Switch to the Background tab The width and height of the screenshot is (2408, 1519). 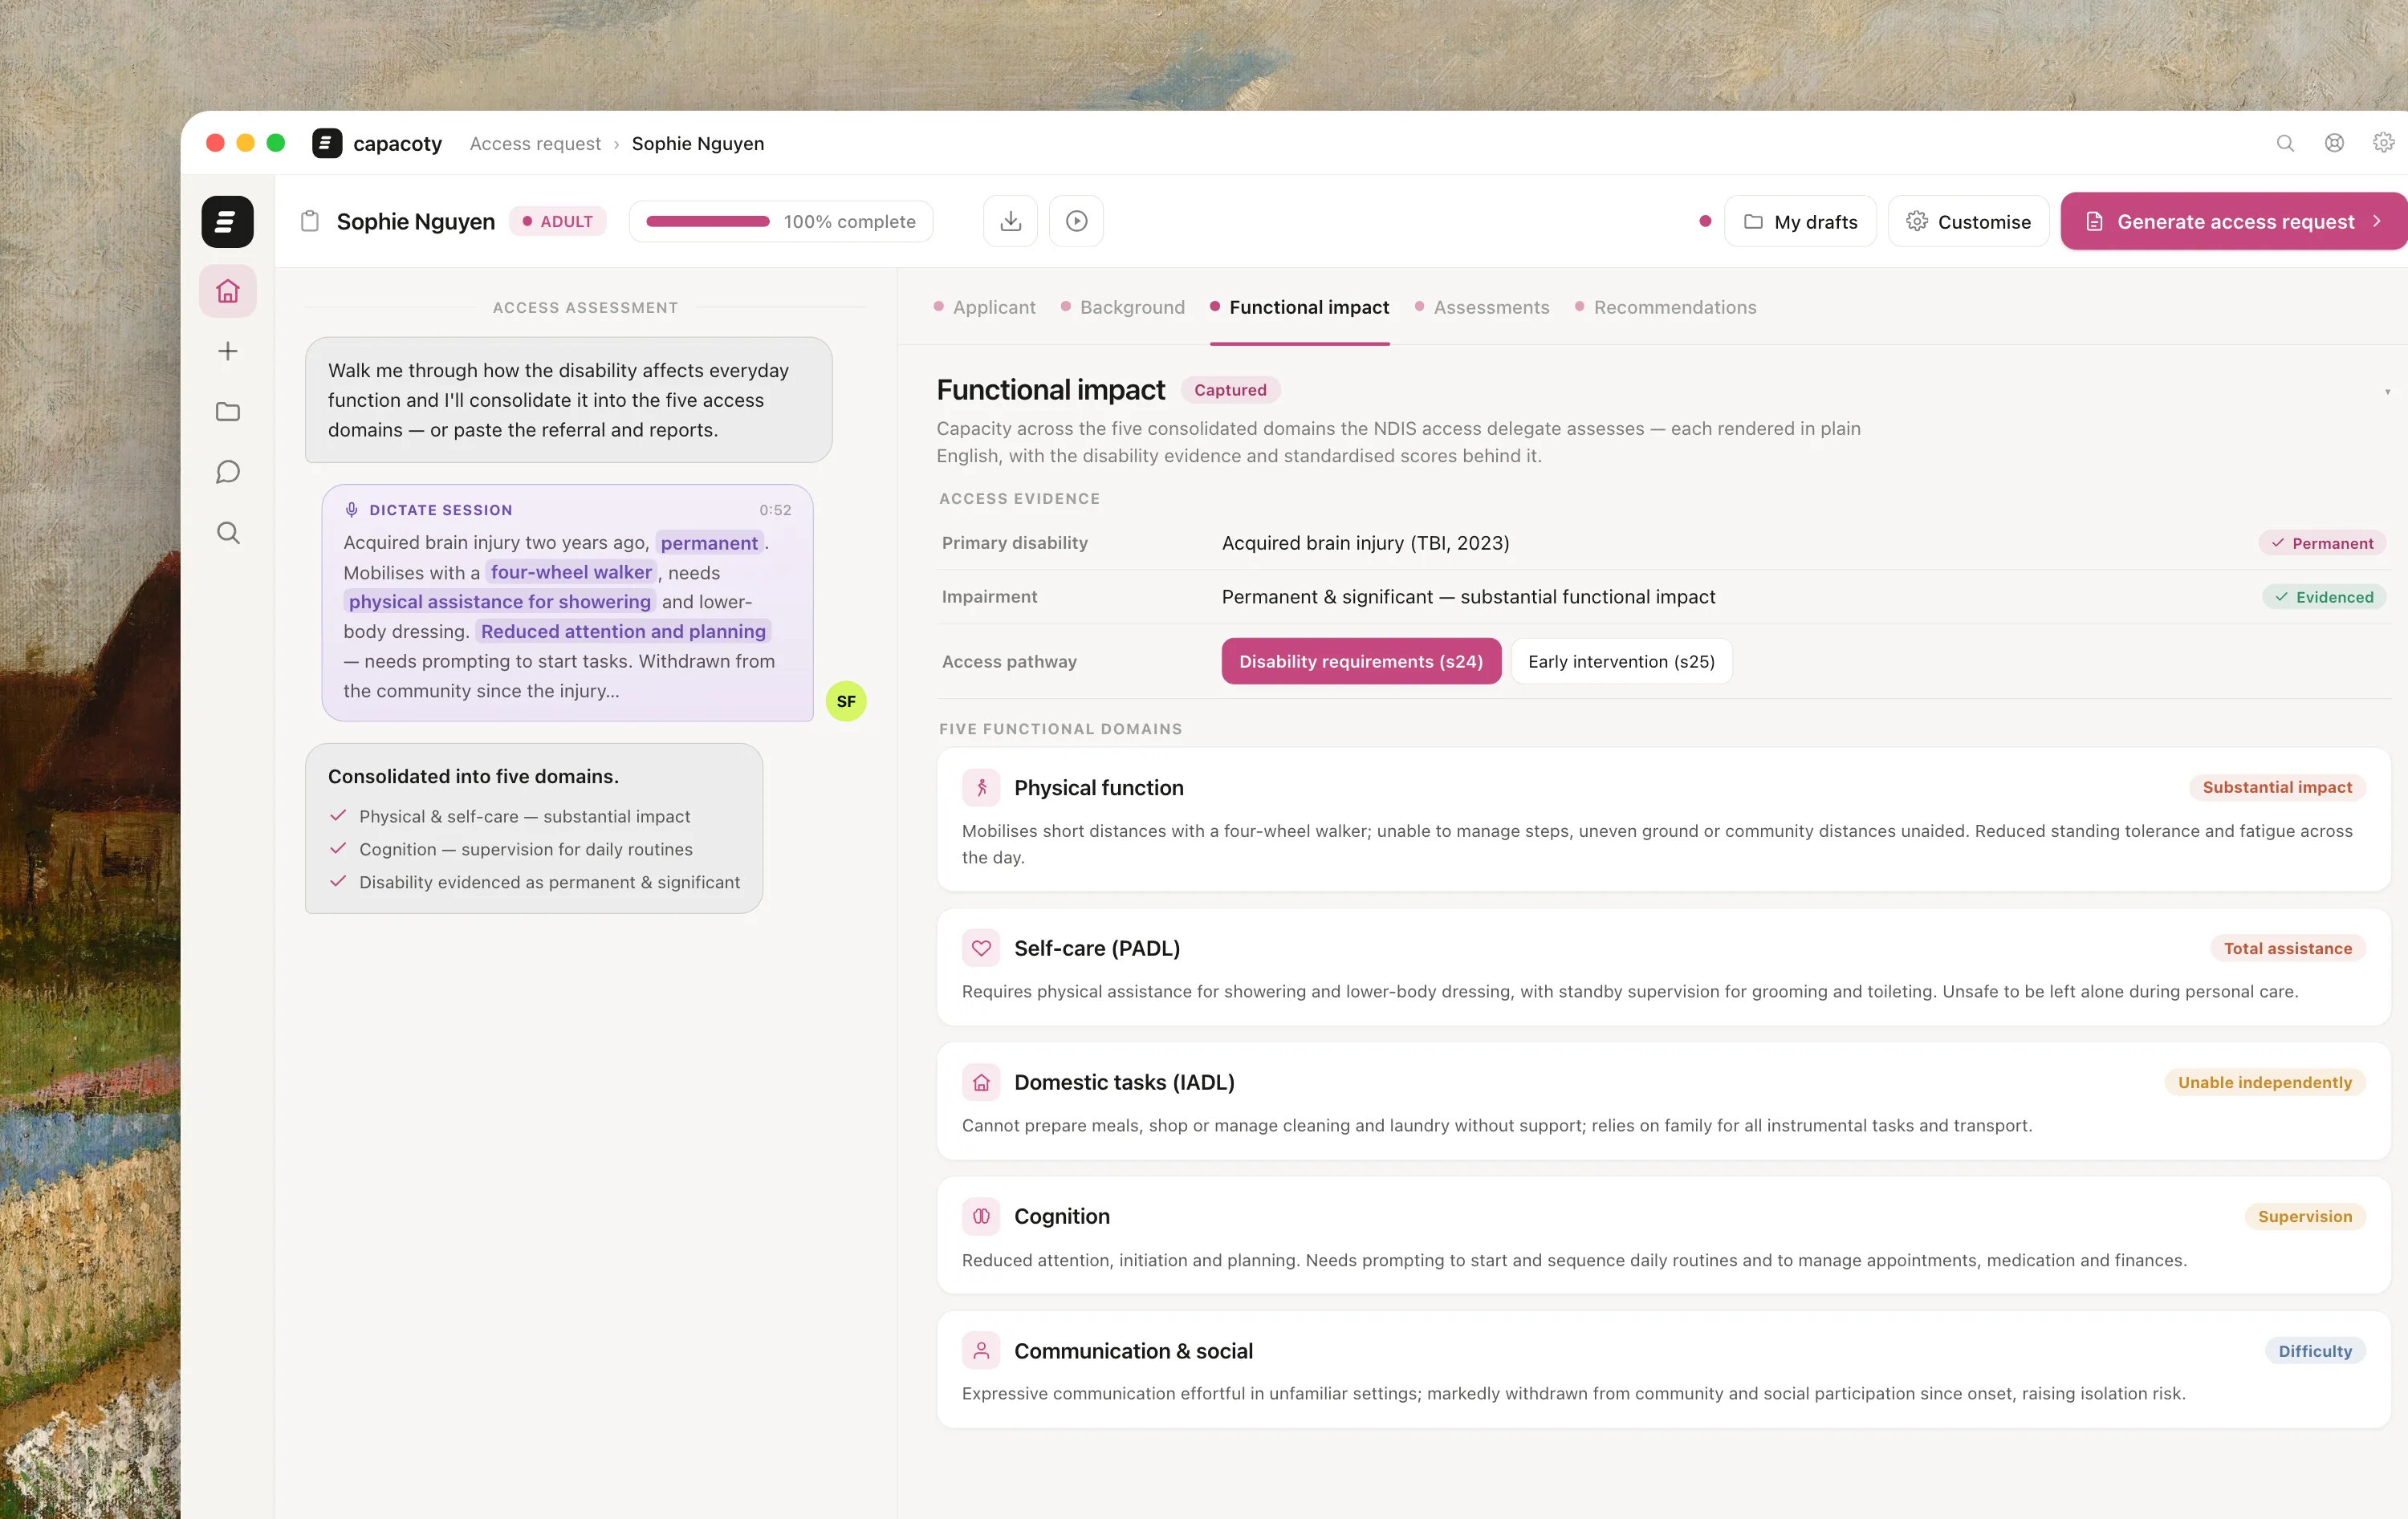pos(1122,307)
